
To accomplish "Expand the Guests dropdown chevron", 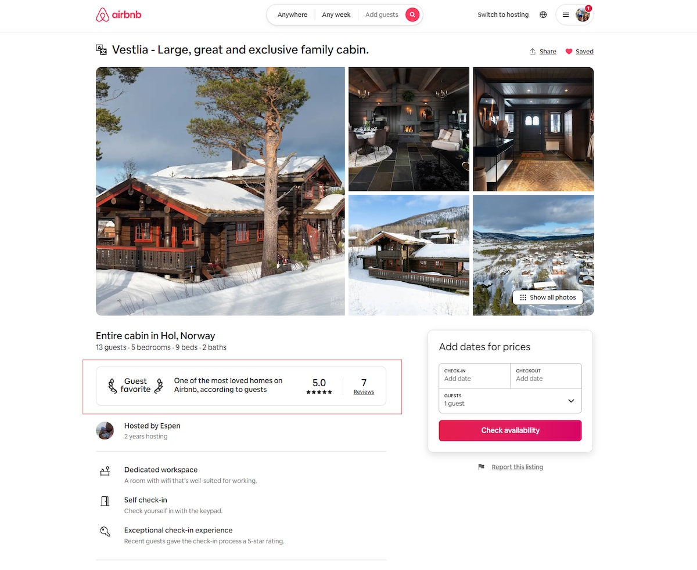I will (x=571, y=401).
